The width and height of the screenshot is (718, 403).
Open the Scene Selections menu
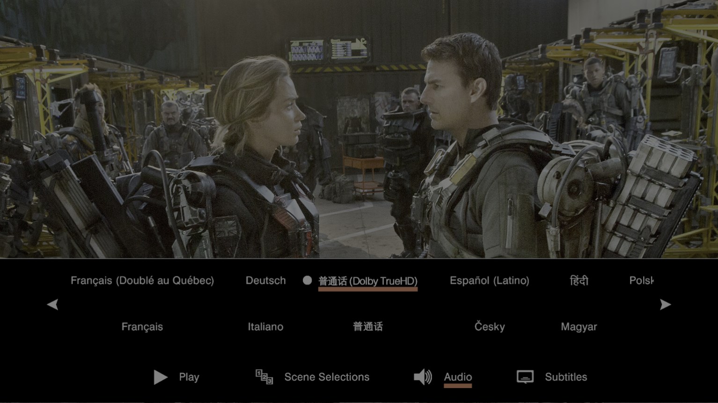pyautogui.click(x=327, y=377)
